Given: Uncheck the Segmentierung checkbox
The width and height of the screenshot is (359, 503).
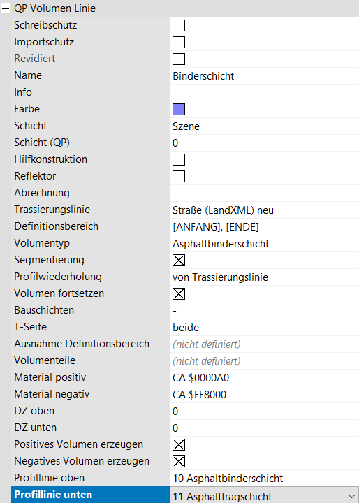Looking at the screenshot, I should tap(179, 260).
